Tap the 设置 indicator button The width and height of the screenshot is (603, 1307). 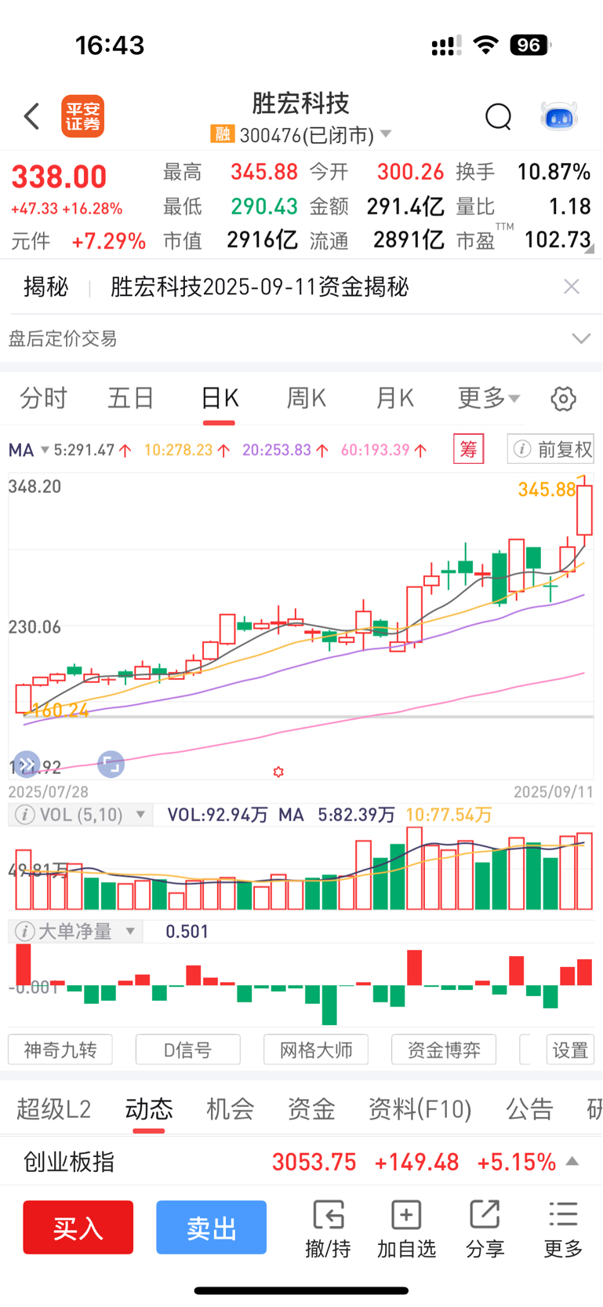point(570,1050)
